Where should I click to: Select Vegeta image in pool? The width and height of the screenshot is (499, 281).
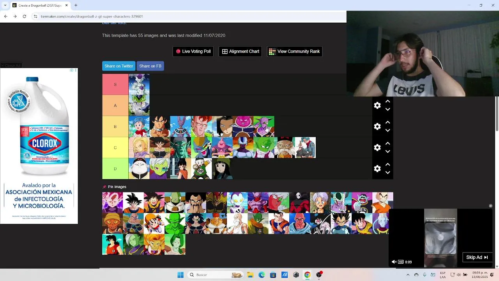[x=341, y=224]
